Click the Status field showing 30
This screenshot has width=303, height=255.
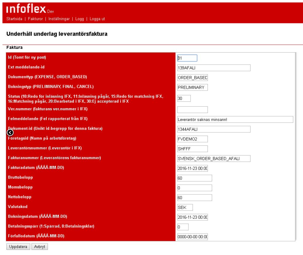[x=184, y=98]
